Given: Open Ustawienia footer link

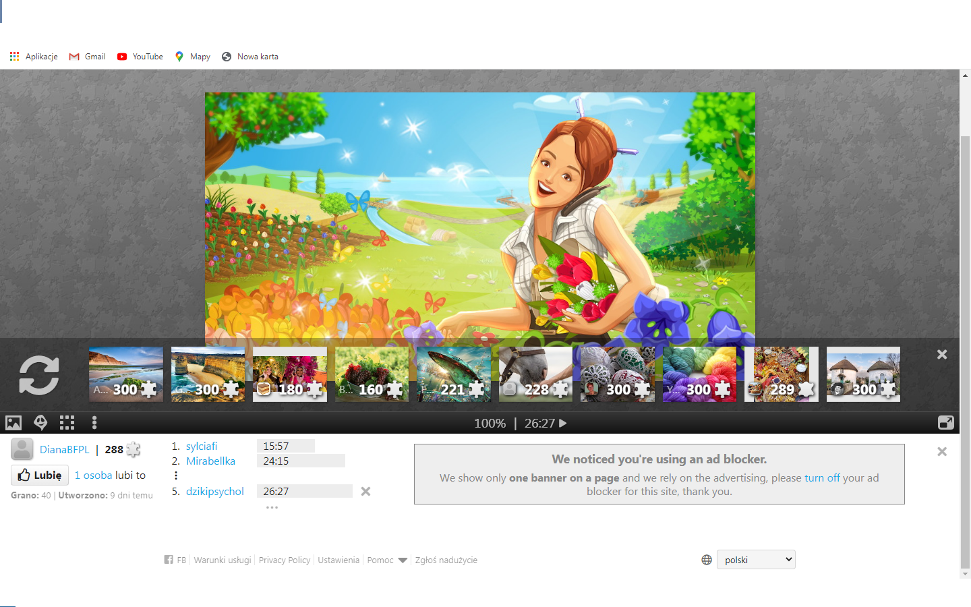Looking at the screenshot, I should 339,560.
